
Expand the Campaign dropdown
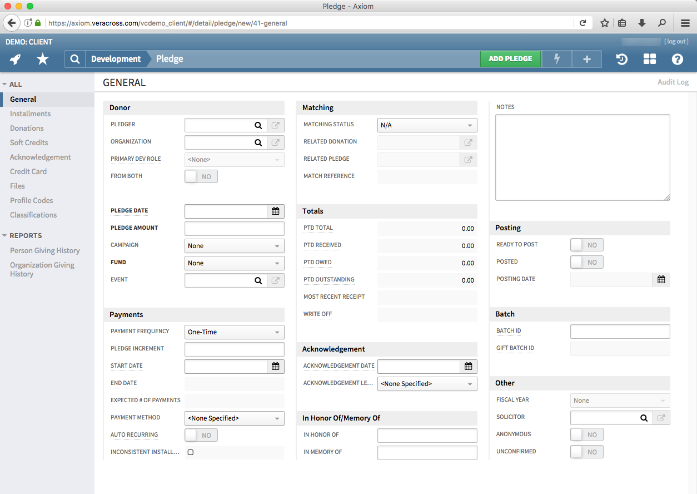click(234, 246)
